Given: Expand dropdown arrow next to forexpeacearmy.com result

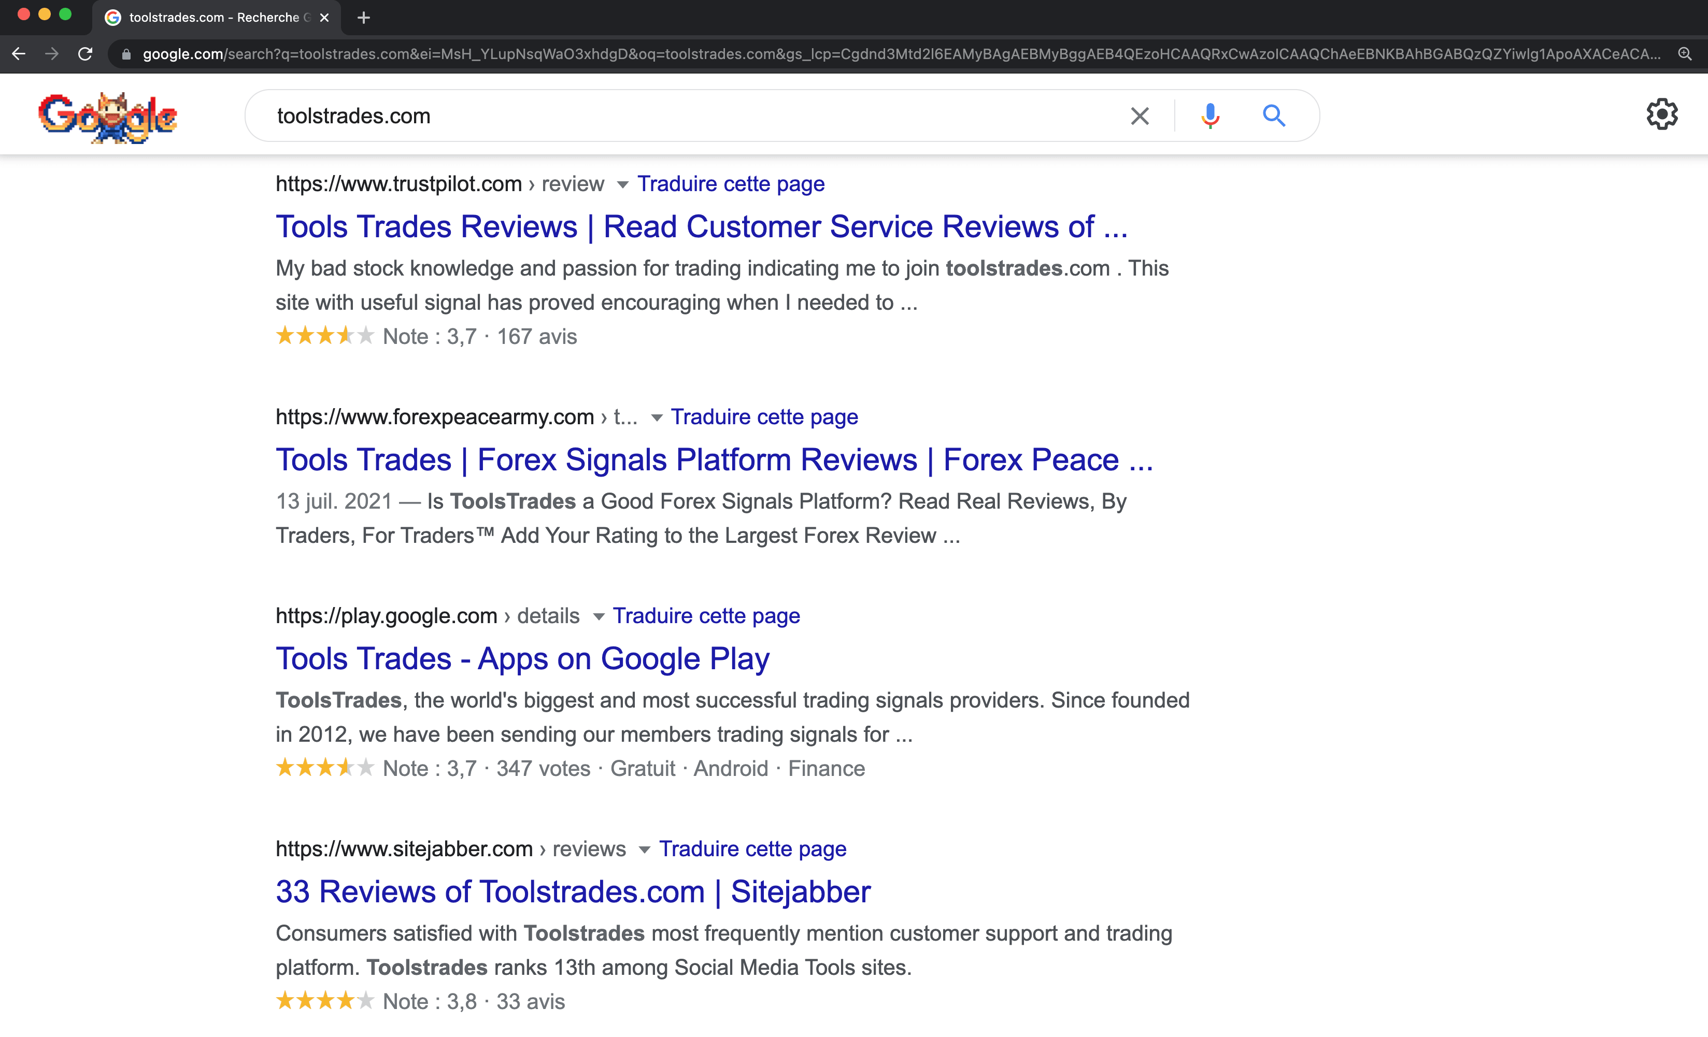Looking at the screenshot, I should pyautogui.click(x=657, y=417).
